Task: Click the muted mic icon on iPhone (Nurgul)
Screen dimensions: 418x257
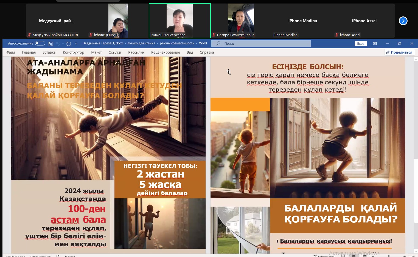Action: [x=91, y=35]
